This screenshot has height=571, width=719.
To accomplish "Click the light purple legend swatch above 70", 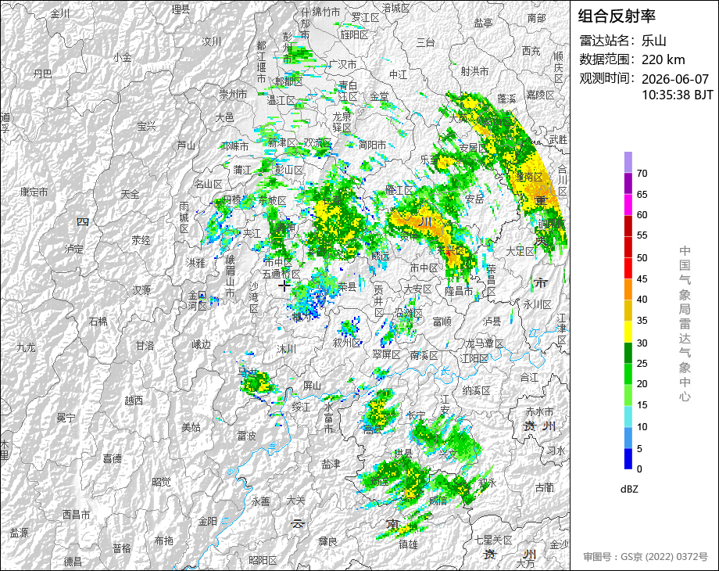I will click(628, 162).
